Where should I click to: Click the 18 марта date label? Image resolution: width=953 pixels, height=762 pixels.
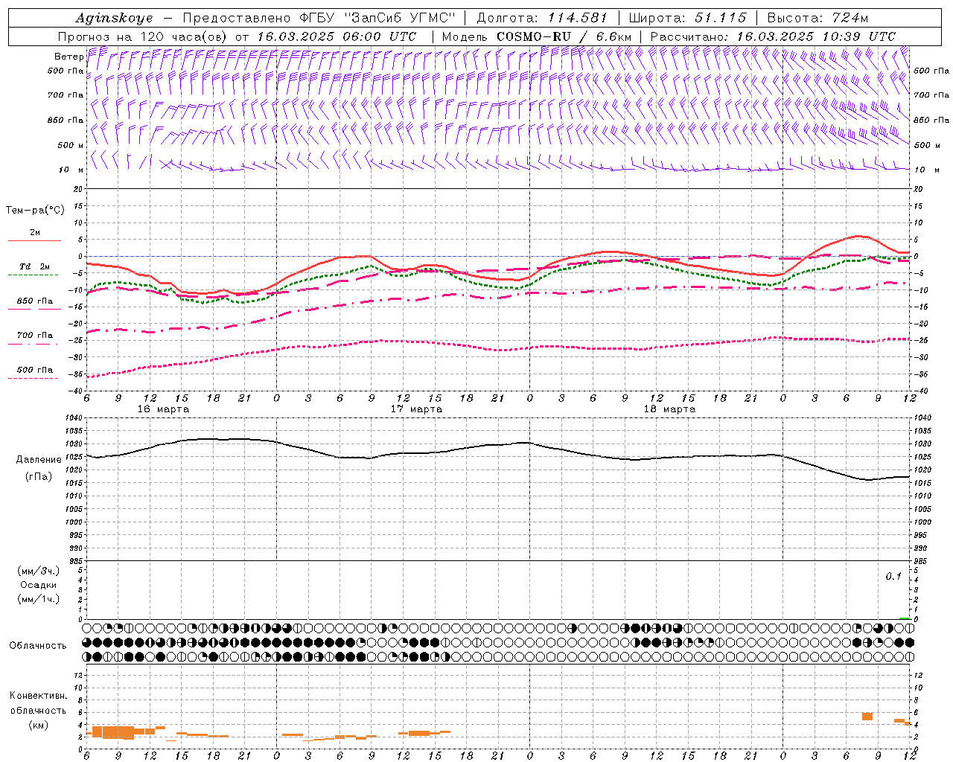[669, 409]
